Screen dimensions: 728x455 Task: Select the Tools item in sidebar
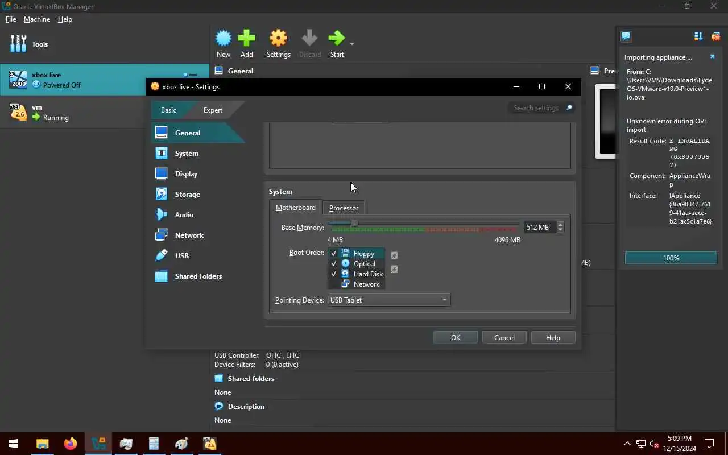[x=105, y=44]
